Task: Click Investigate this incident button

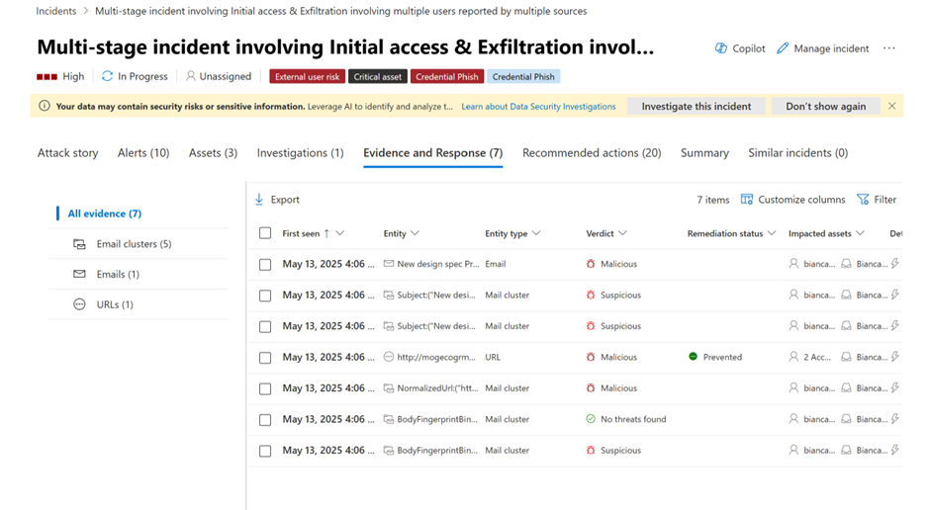Action: tap(697, 106)
